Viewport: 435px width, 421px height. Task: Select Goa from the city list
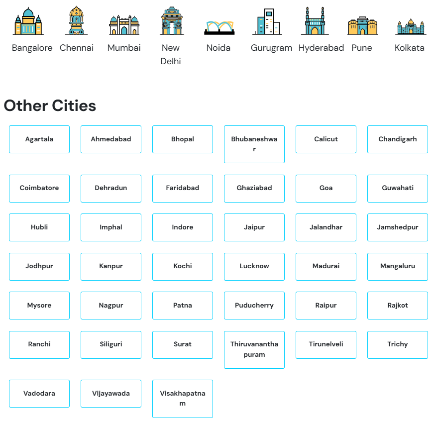click(x=326, y=189)
